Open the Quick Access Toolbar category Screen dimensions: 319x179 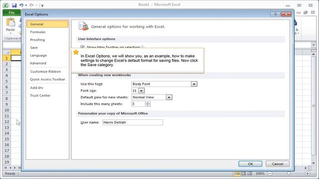(x=47, y=80)
